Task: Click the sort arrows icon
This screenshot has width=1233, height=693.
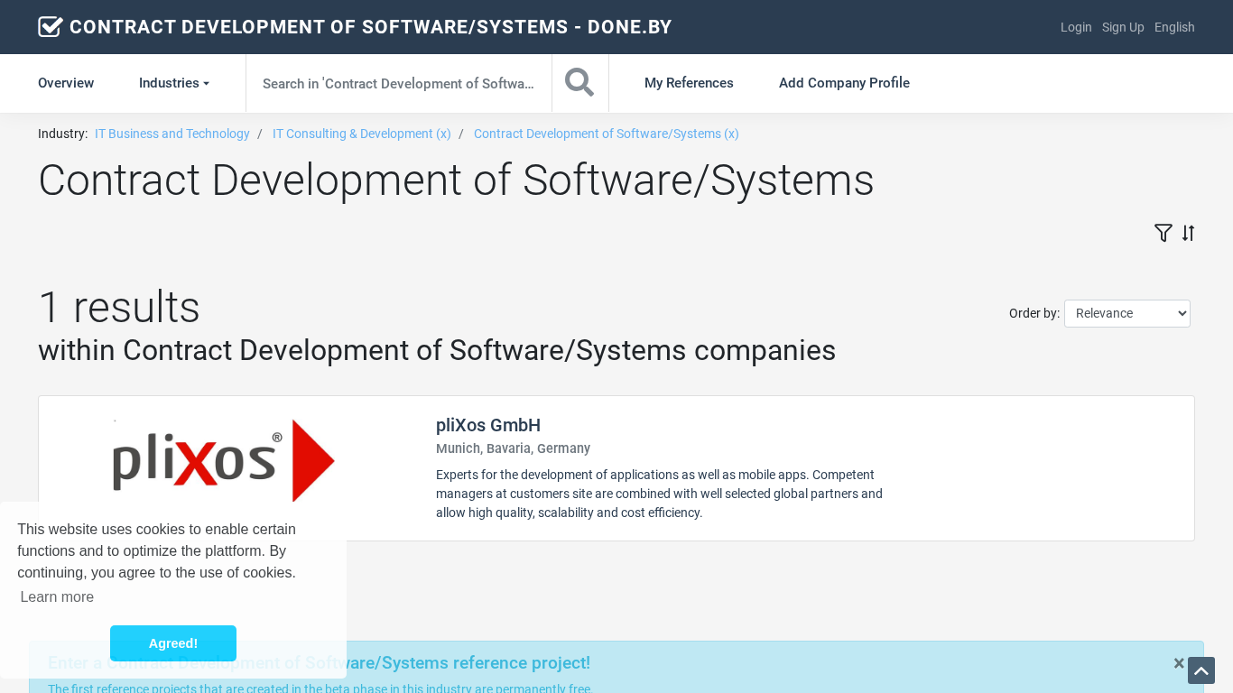Action: (1188, 233)
